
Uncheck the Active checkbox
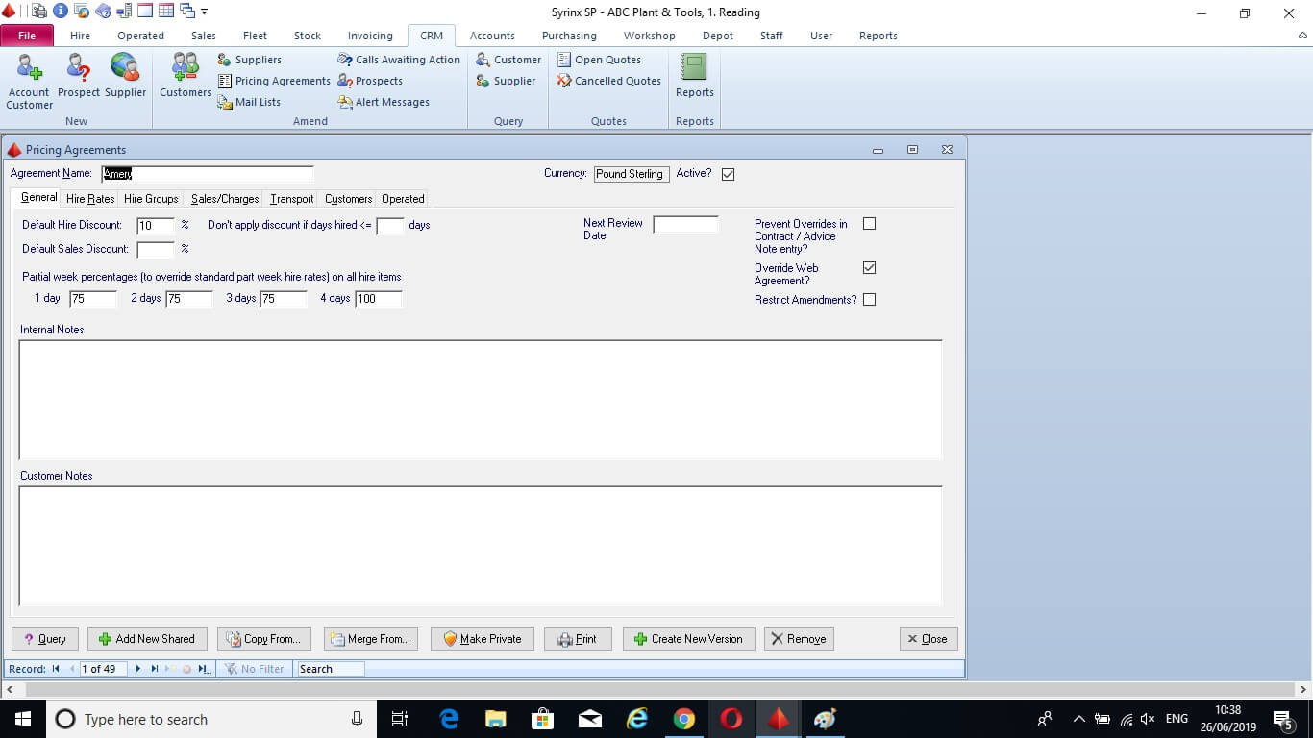pos(728,174)
